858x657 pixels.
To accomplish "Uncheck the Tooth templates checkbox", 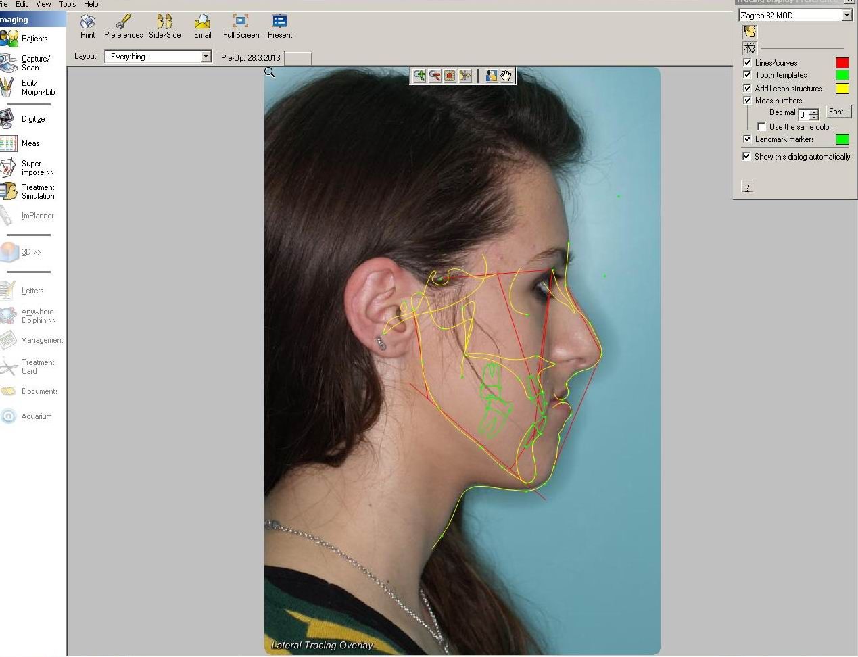I will 747,75.
